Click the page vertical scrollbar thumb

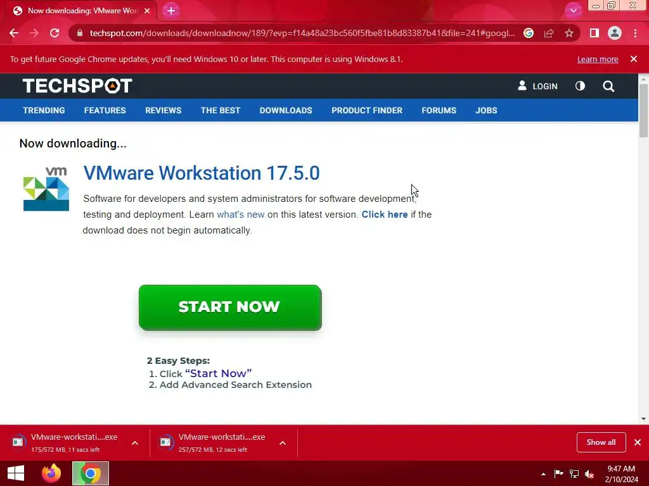[643, 110]
